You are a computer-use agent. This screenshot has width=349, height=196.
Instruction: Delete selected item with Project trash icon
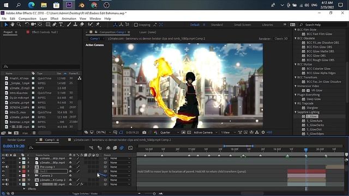tap(34, 133)
